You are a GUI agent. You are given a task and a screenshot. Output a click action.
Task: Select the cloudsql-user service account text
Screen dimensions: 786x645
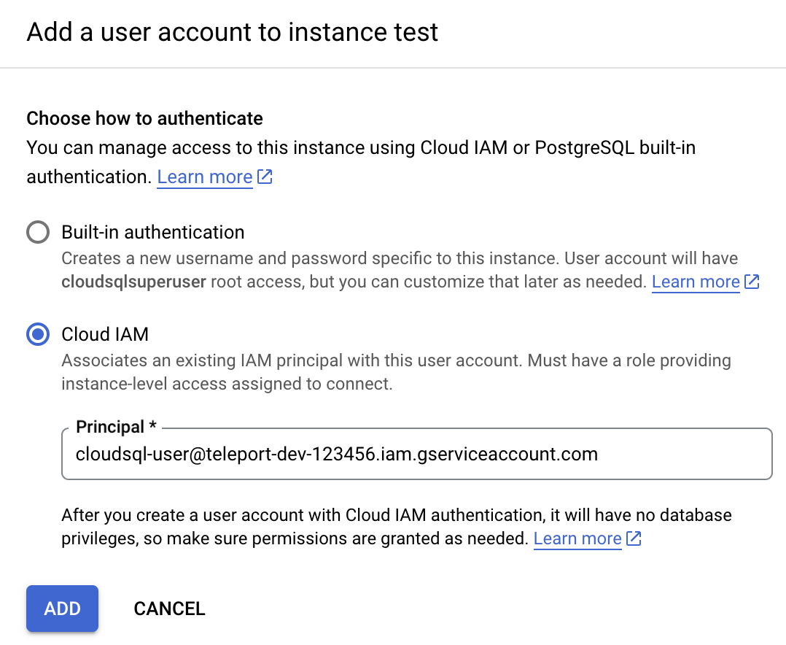[x=335, y=454]
